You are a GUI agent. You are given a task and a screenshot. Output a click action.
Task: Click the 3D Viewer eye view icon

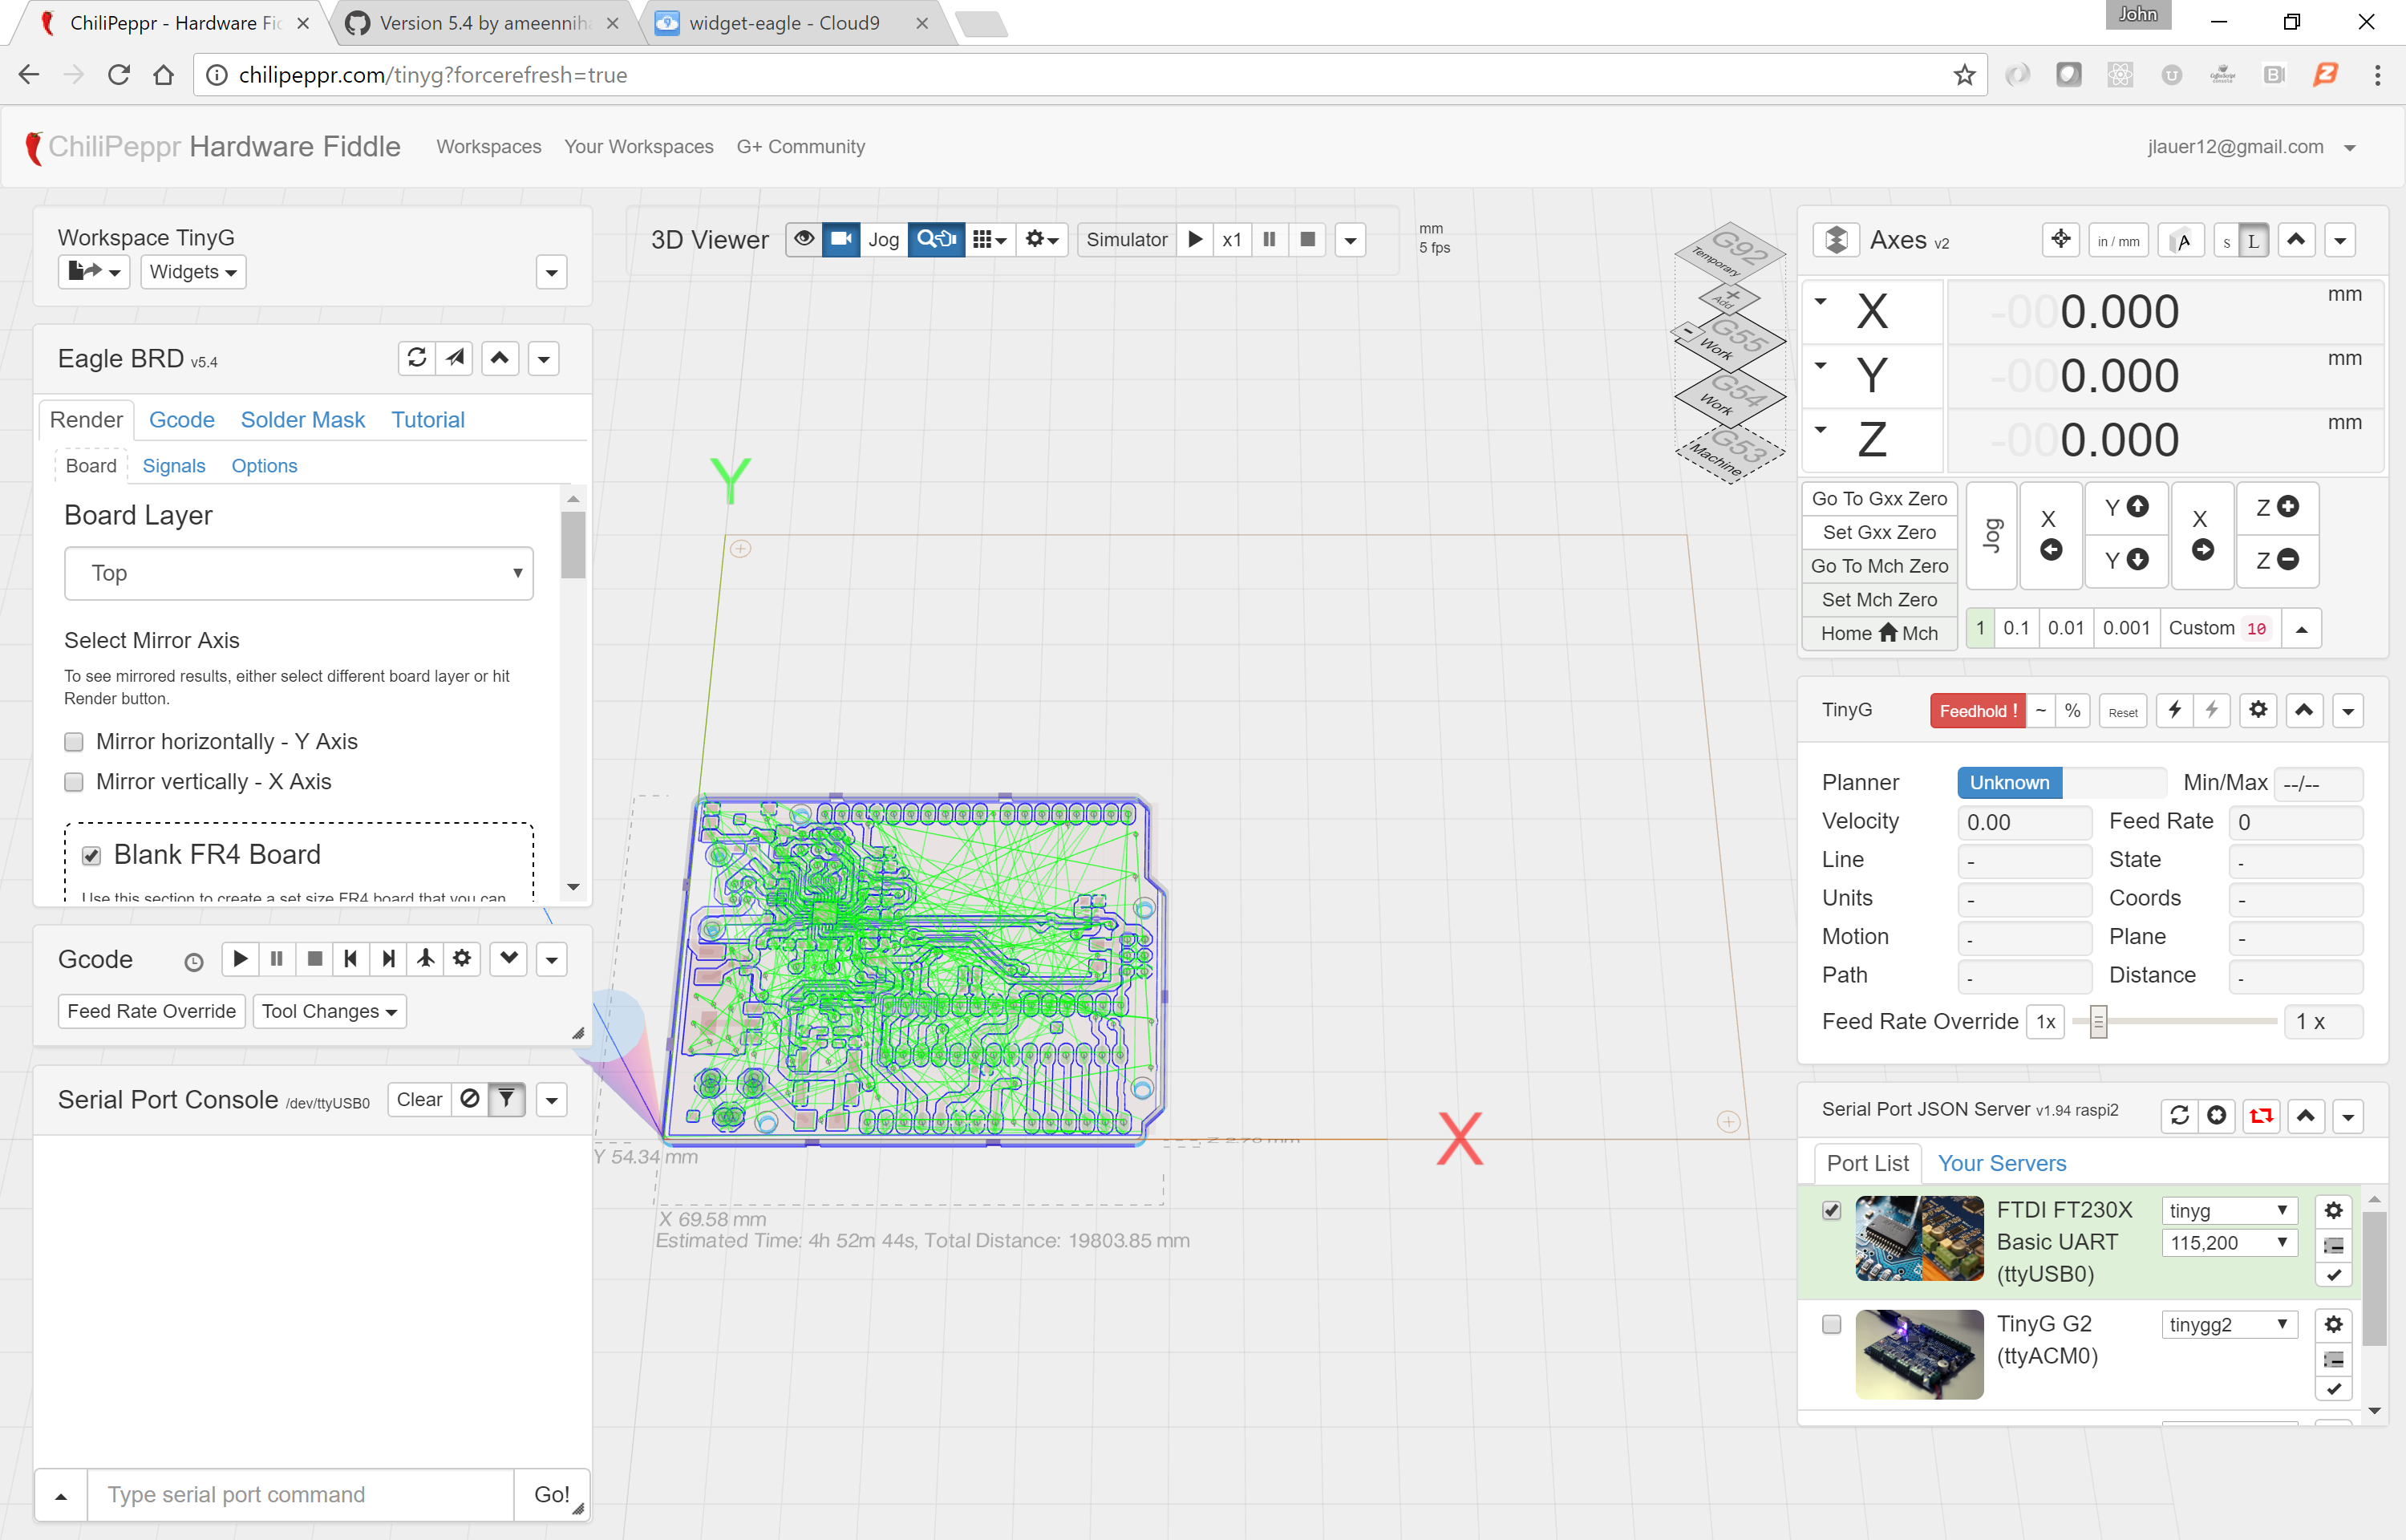tap(804, 239)
